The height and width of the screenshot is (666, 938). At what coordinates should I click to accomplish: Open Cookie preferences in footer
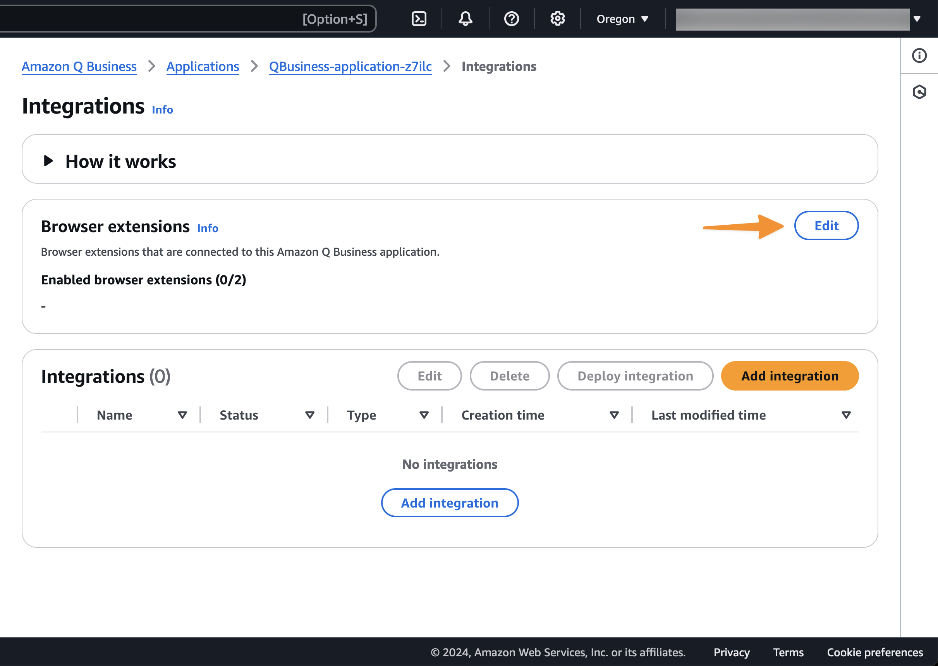[x=874, y=652]
